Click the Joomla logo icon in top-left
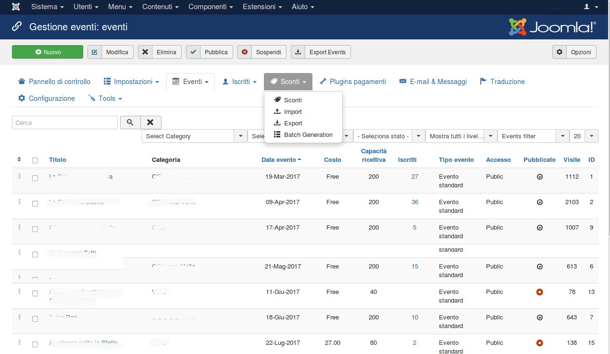The image size is (610, 354). click(x=16, y=7)
